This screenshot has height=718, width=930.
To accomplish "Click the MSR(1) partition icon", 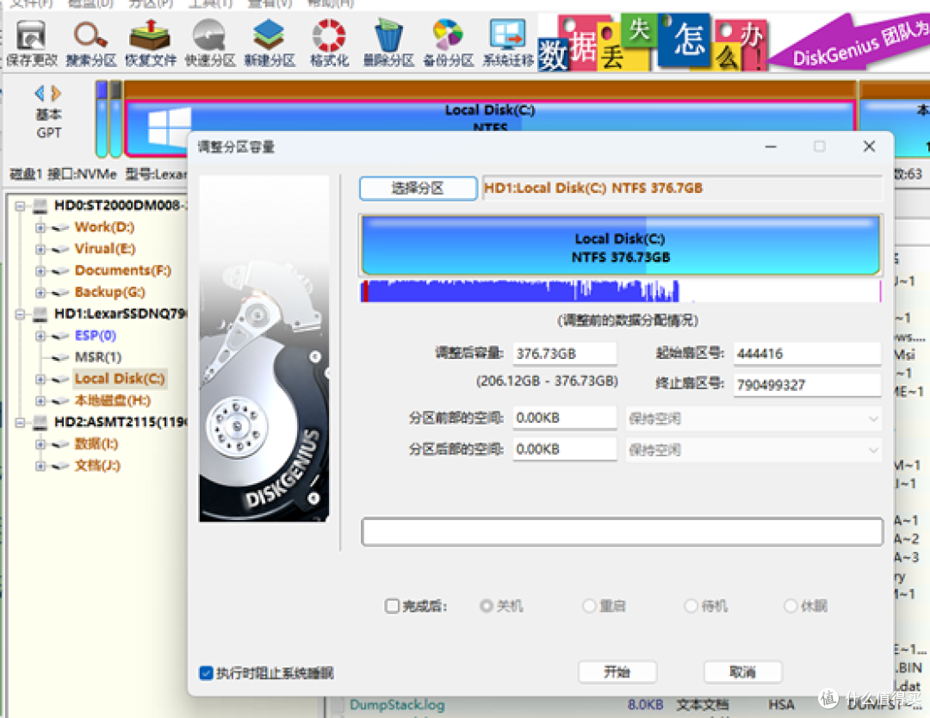I will pyautogui.click(x=60, y=357).
